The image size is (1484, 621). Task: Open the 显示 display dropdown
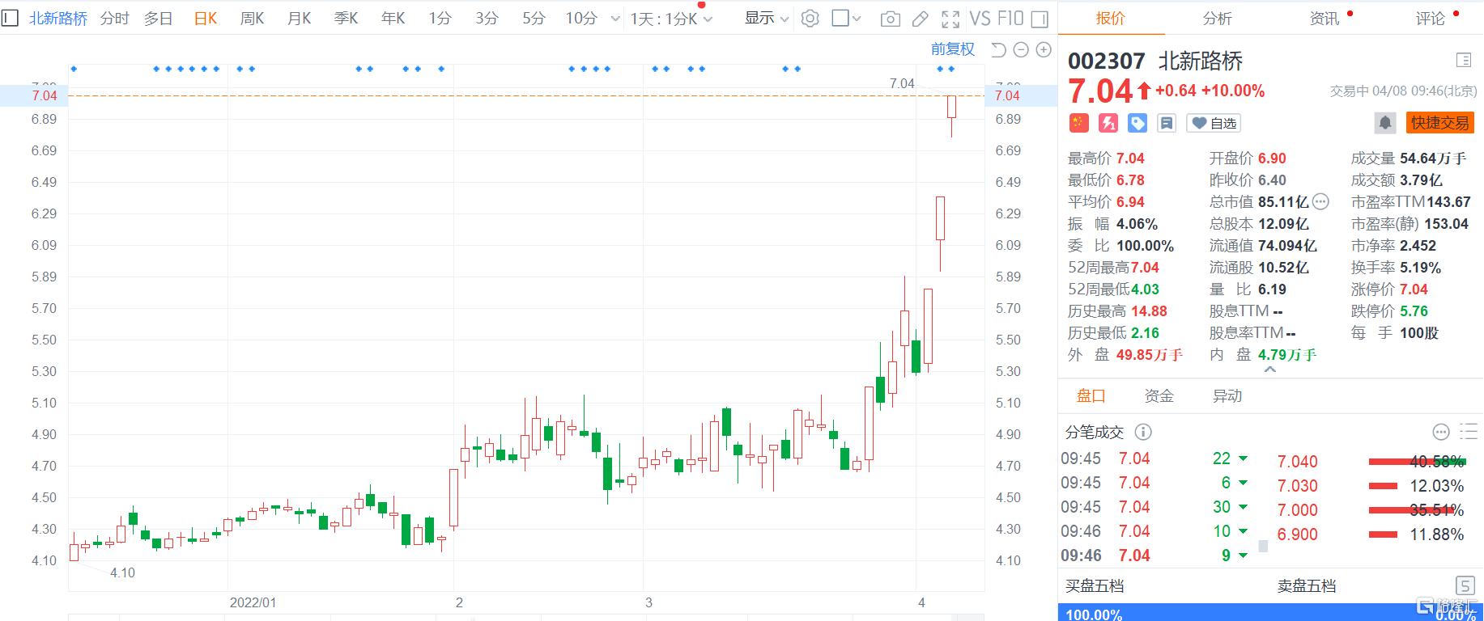(x=766, y=19)
